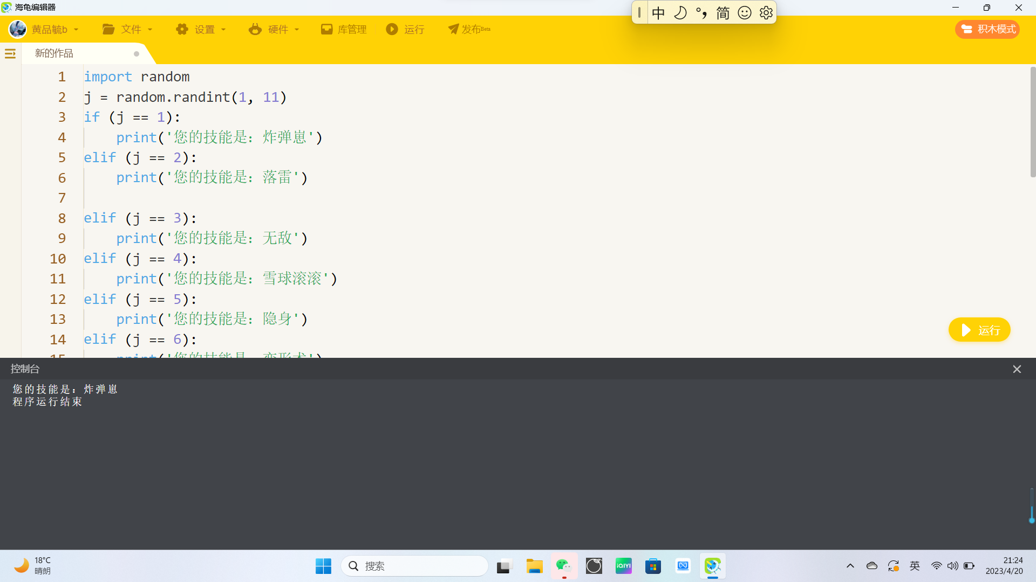The width and height of the screenshot is (1036, 582).
Task: Open WeChat from taskbar
Action: tap(564, 566)
